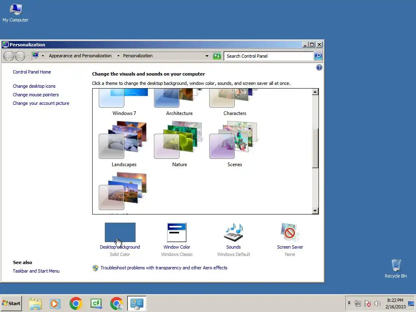Click the Control Panel icon in address bar
This screenshot has width=416, height=312.
click(x=36, y=55)
